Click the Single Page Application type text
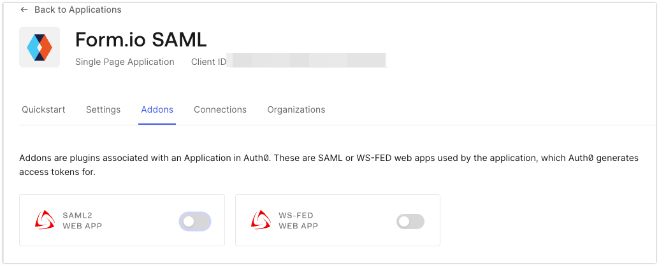Viewport: 659px width, 266px height. point(125,62)
